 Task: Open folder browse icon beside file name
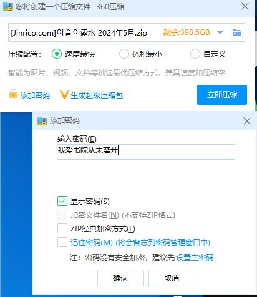[236, 32]
